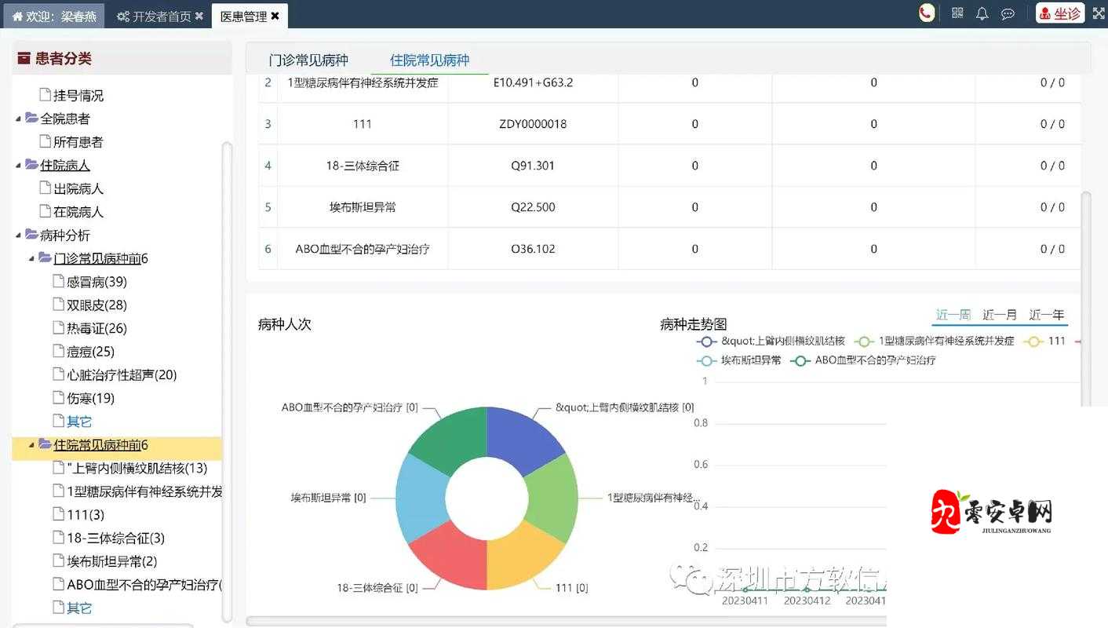Screen dimensions: 1108x628
Task: Click the ZDY0000018 code cell
Action: 533,124
